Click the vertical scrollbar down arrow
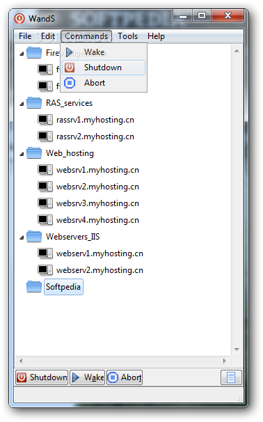Viewport: 263px width, 422px height. pos(237,349)
